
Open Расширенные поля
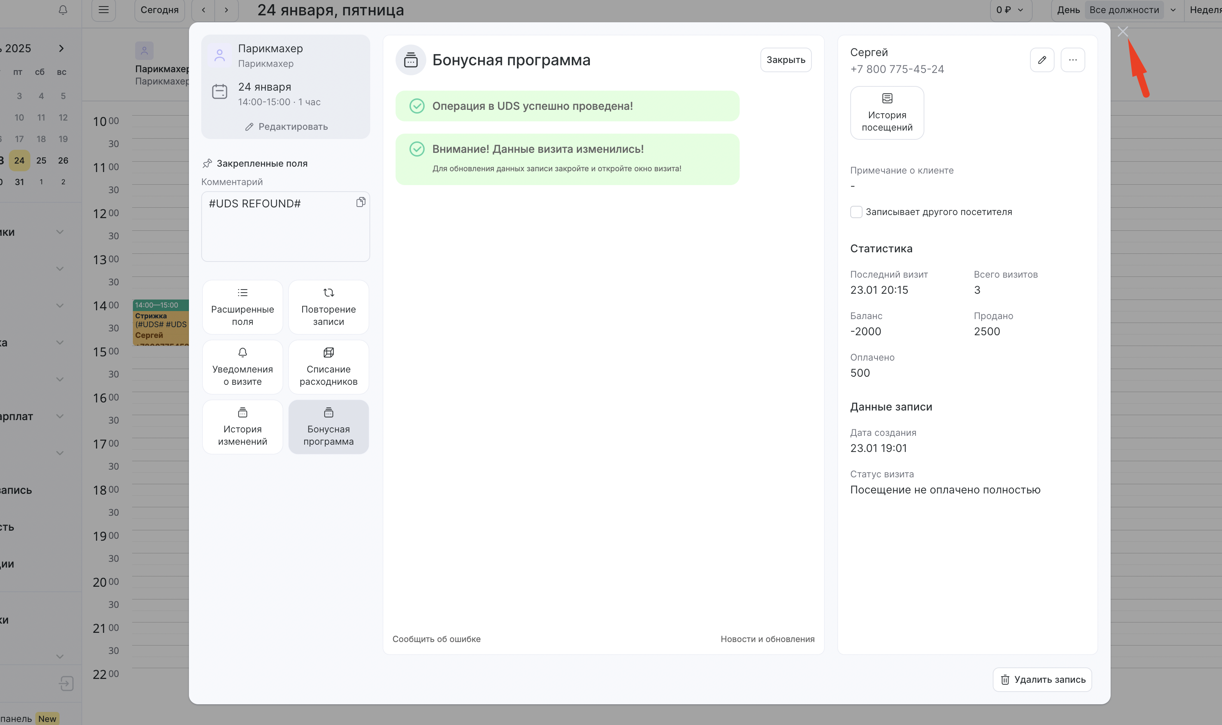point(242,307)
